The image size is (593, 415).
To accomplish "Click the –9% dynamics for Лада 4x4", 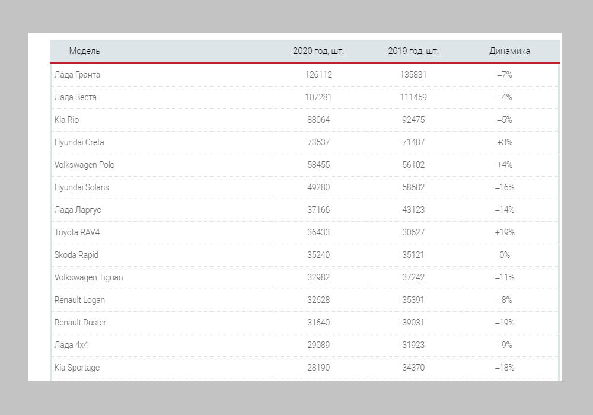I will (505, 345).
